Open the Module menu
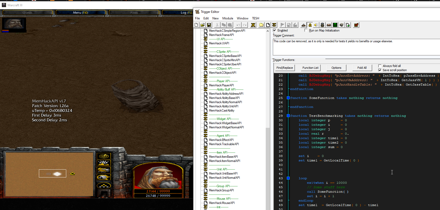The height and width of the screenshot is (210, 440). (228, 18)
